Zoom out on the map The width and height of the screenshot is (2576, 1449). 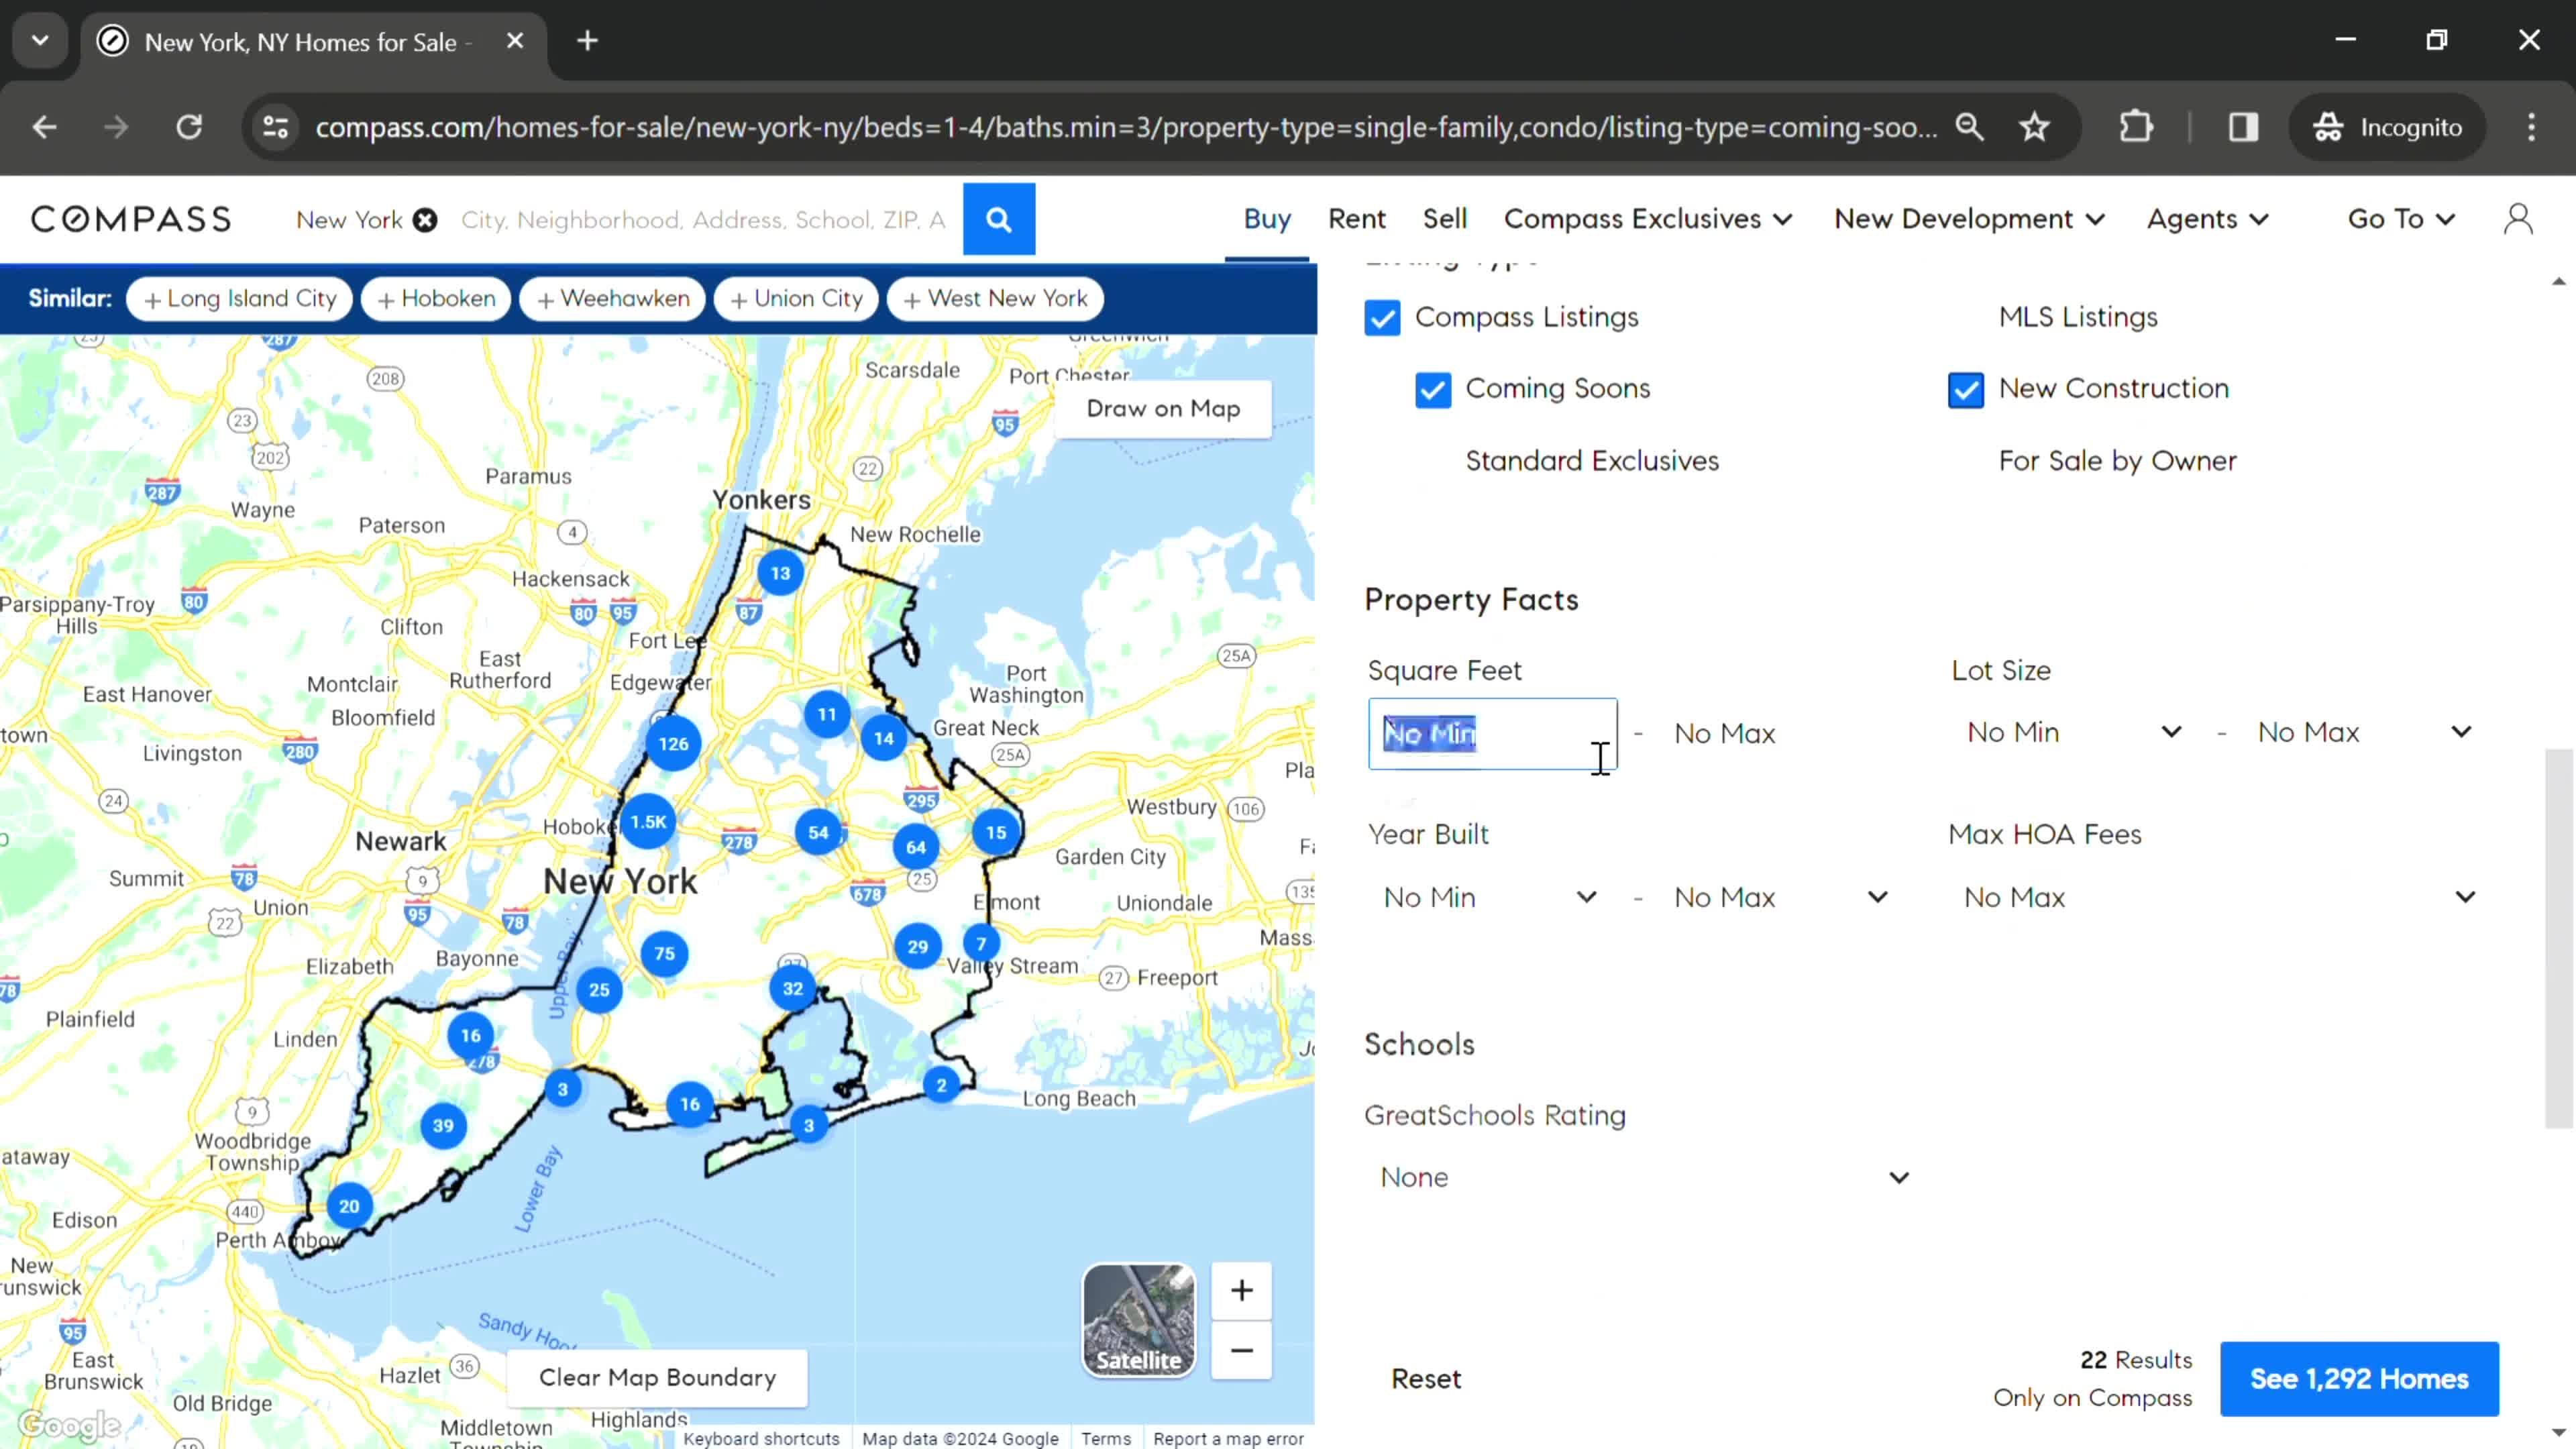pos(1241,1351)
